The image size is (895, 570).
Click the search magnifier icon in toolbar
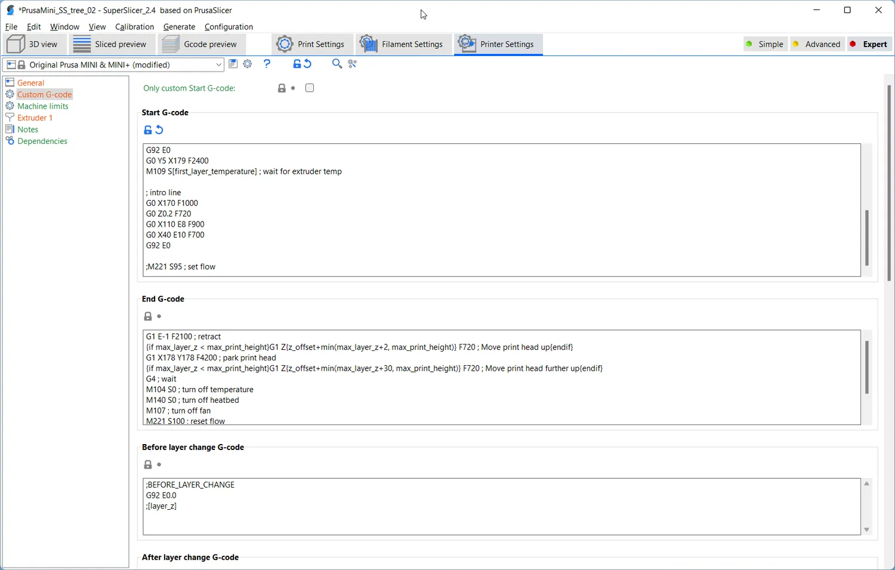coord(337,64)
